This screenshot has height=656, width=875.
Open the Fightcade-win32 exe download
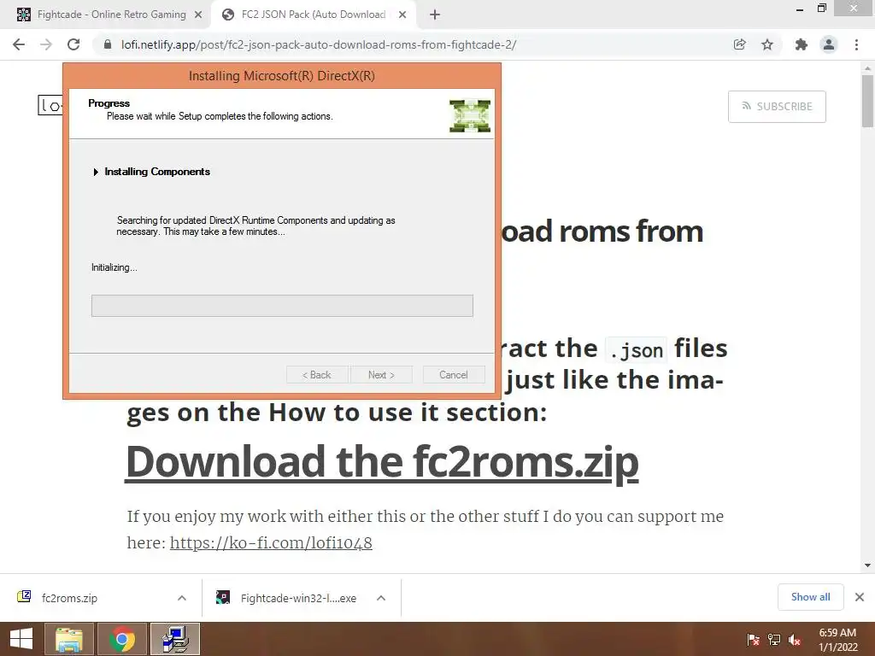pos(298,598)
